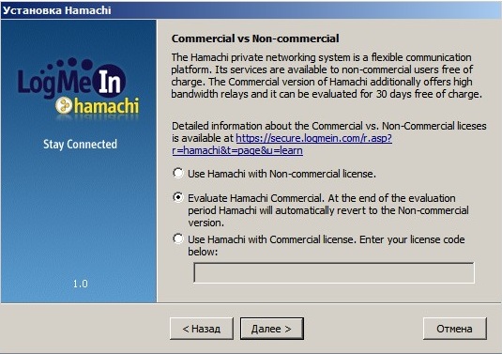Image resolution: width=502 pixels, height=354 pixels.
Task: Click the "LogMe" wordmark in the sidebar
Action: click(54, 82)
